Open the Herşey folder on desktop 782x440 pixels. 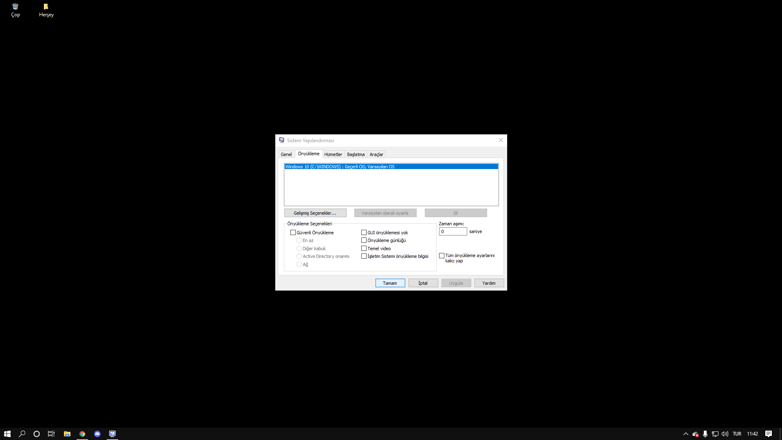(46, 9)
